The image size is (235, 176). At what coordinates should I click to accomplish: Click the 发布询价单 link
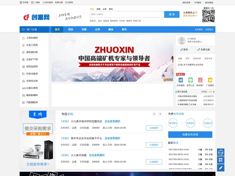tap(190, 16)
